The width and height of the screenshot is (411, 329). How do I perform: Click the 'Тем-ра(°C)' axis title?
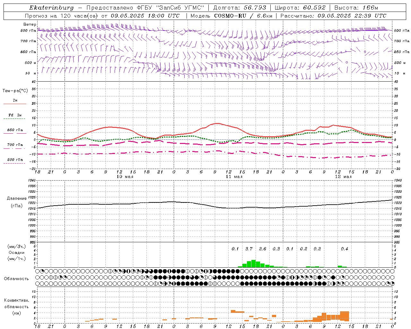pos(15,91)
